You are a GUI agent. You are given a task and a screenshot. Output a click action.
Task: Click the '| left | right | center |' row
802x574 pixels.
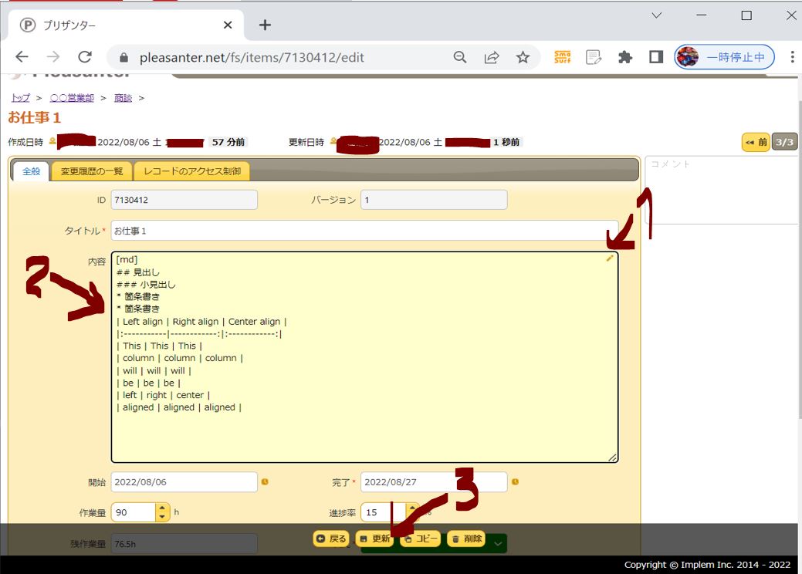click(163, 395)
